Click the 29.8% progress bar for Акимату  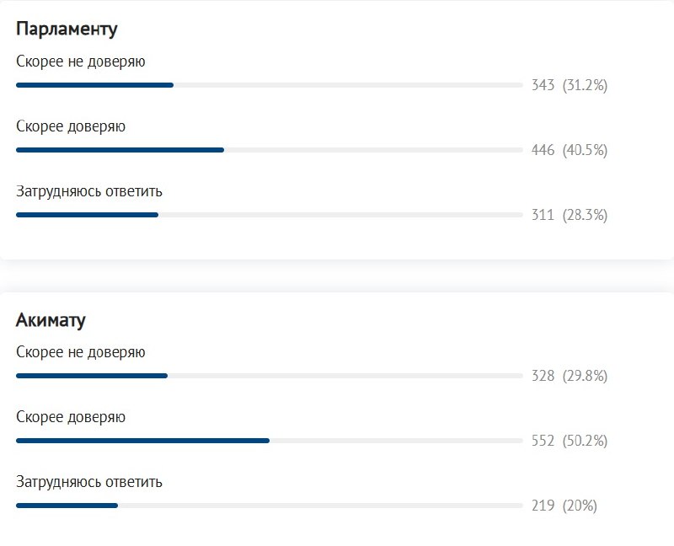tap(270, 376)
